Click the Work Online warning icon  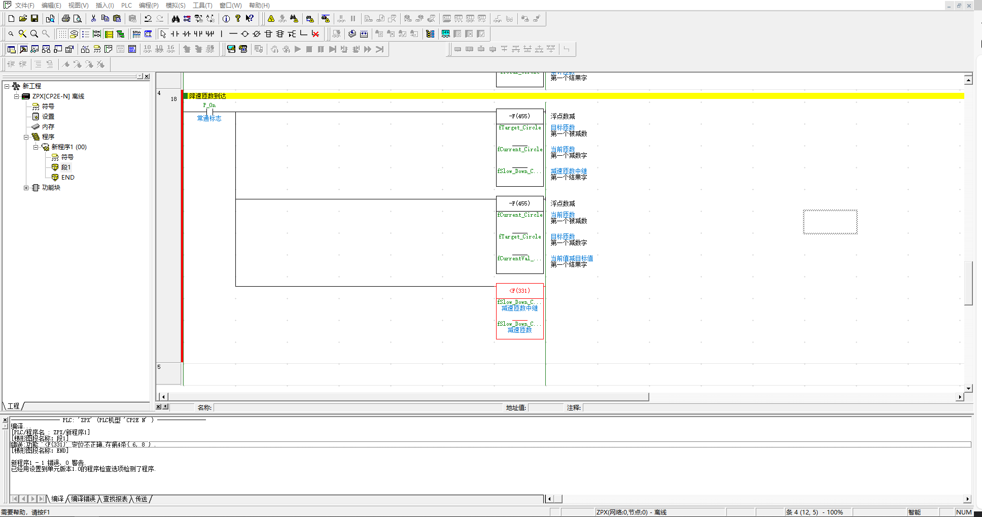coord(271,19)
